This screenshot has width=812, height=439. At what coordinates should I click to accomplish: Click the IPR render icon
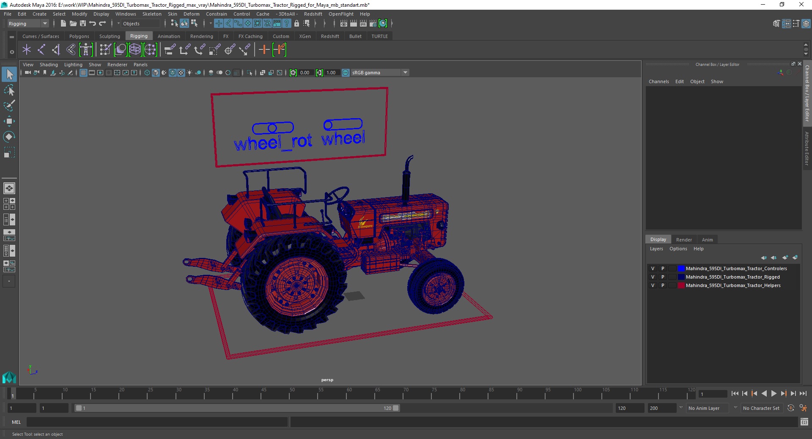(x=363, y=24)
